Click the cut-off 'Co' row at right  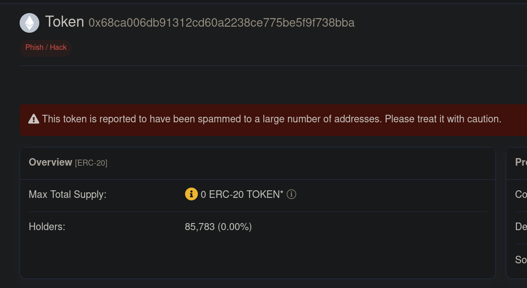click(520, 194)
